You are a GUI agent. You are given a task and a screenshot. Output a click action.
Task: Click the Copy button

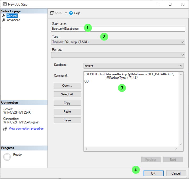pos(67,103)
